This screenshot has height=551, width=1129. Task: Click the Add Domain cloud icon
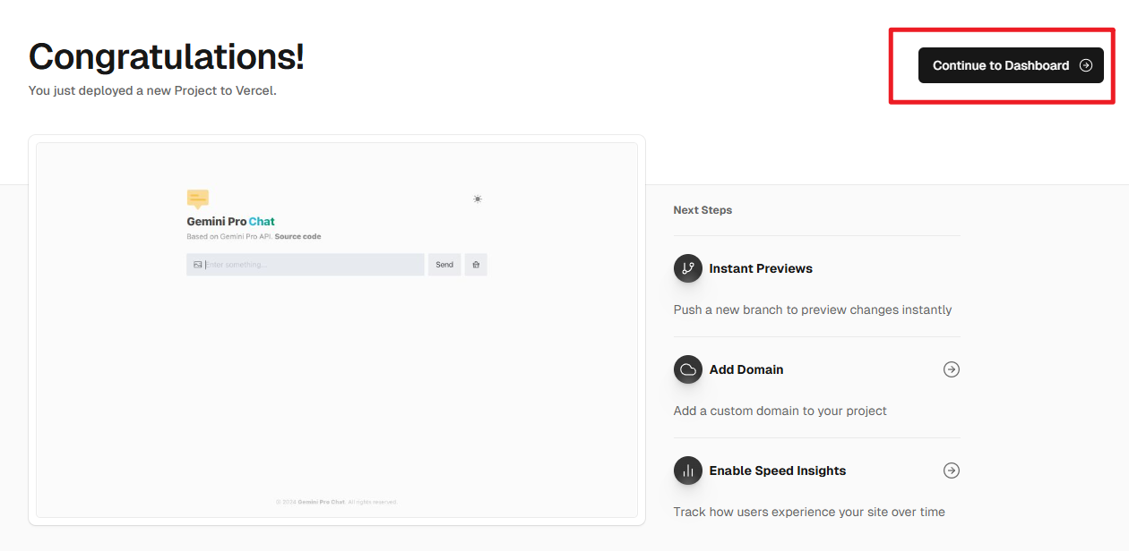[x=688, y=369]
